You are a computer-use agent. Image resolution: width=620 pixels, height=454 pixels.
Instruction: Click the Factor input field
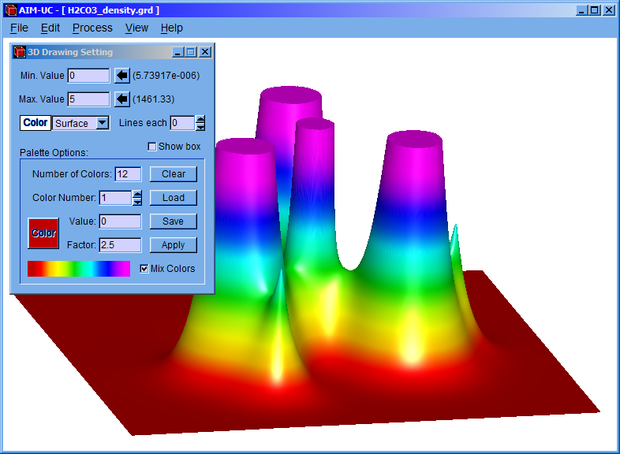point(120,245)
